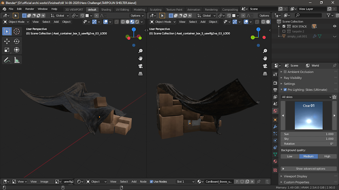Switch to the UV Editing workspace tab

[x=122, y=9]
